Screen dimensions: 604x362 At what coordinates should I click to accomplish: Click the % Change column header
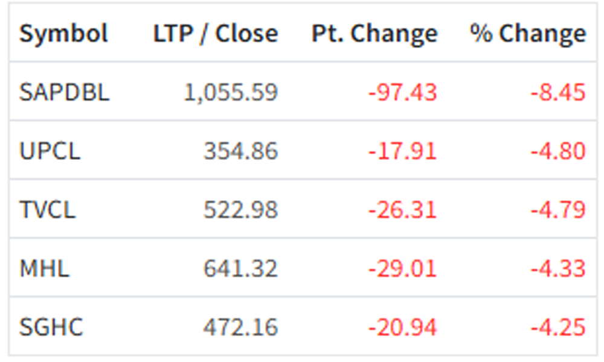point(528,34)
